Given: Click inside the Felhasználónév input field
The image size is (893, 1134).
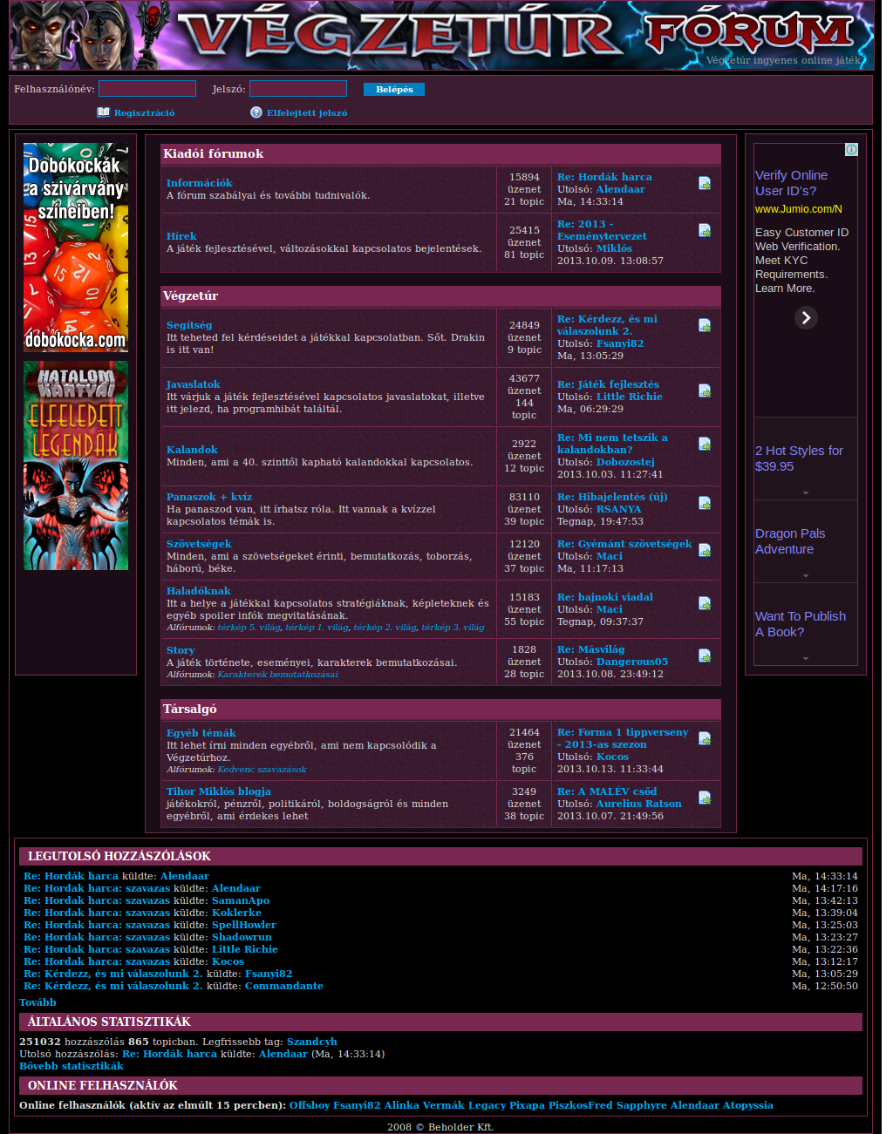Looking at the screenshot, I should [x=147, y=88].
